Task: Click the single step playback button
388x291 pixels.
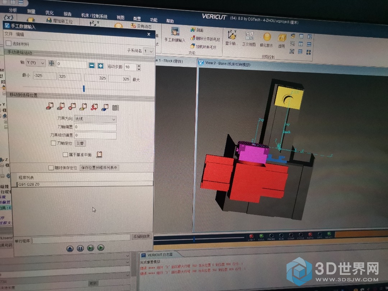Action: (91, 248)
